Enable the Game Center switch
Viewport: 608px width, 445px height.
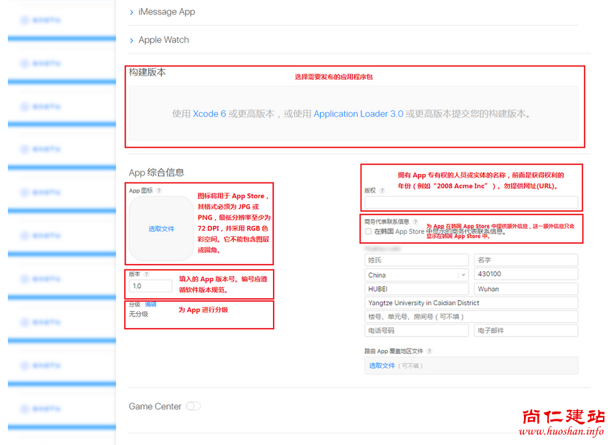click(x=193, y=406)
